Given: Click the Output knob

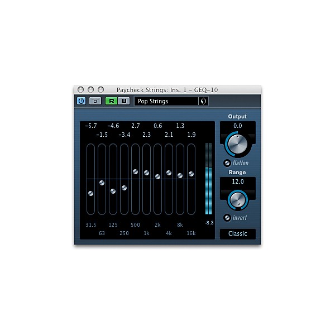Looking at the screenshot, I should pos(238,144).
